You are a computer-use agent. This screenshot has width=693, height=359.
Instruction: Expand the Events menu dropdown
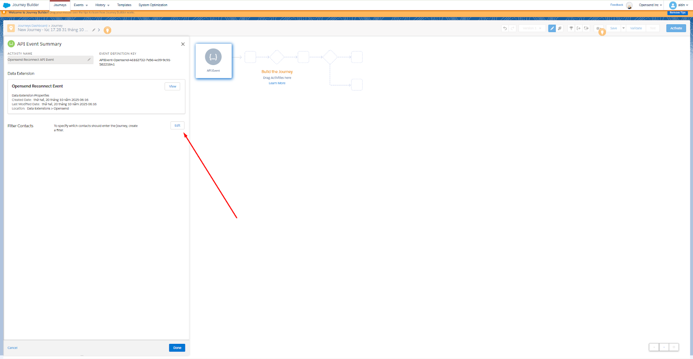point(81,5)
